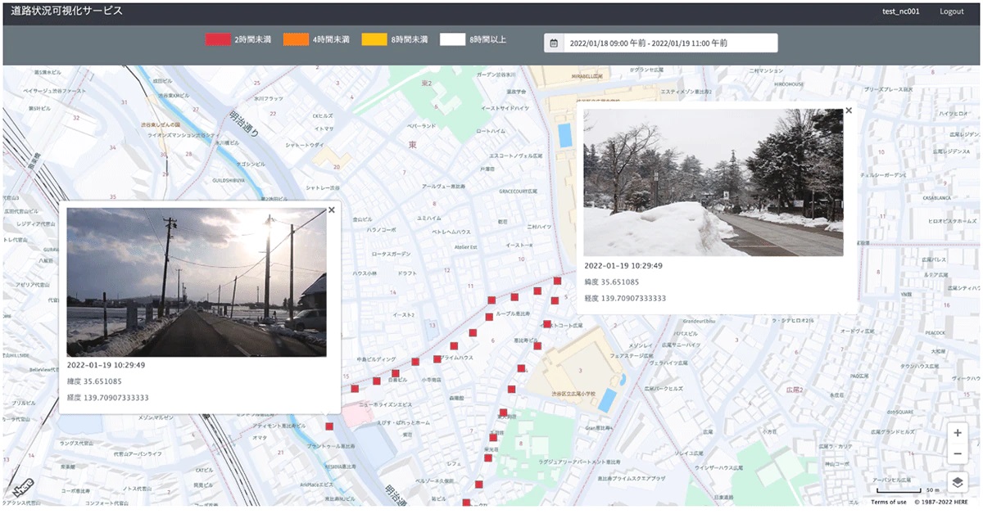
Task: Click the yellow 8時間未満 legend swatch
Action: pyautogui.click(x=374, y=39)
